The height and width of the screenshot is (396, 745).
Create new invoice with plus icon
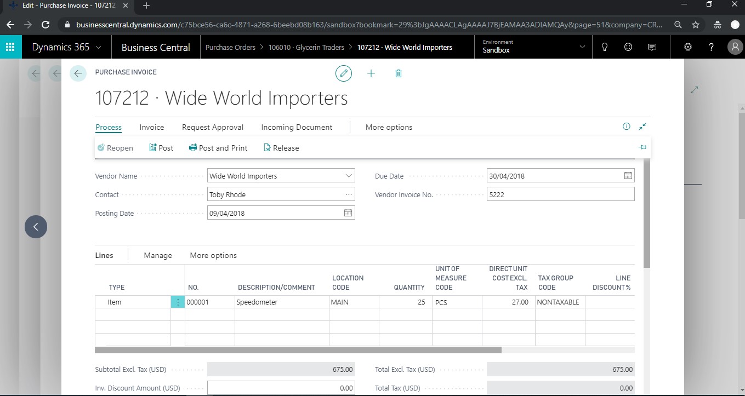point(371,73)
